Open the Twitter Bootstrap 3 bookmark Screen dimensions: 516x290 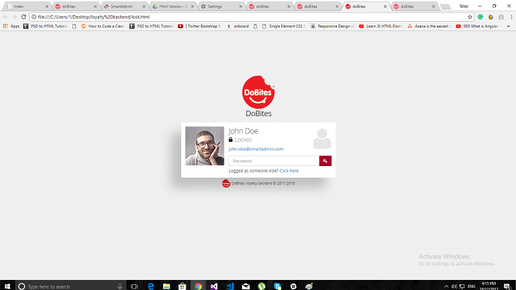(x=199, y=26)
